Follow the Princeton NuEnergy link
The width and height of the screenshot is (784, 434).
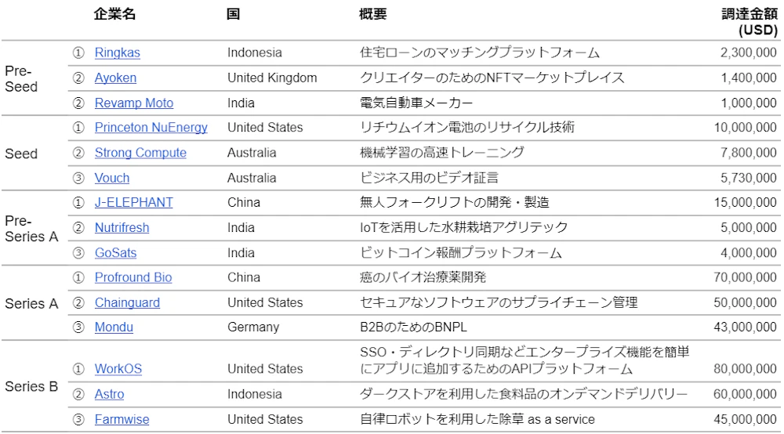point(151,128)
